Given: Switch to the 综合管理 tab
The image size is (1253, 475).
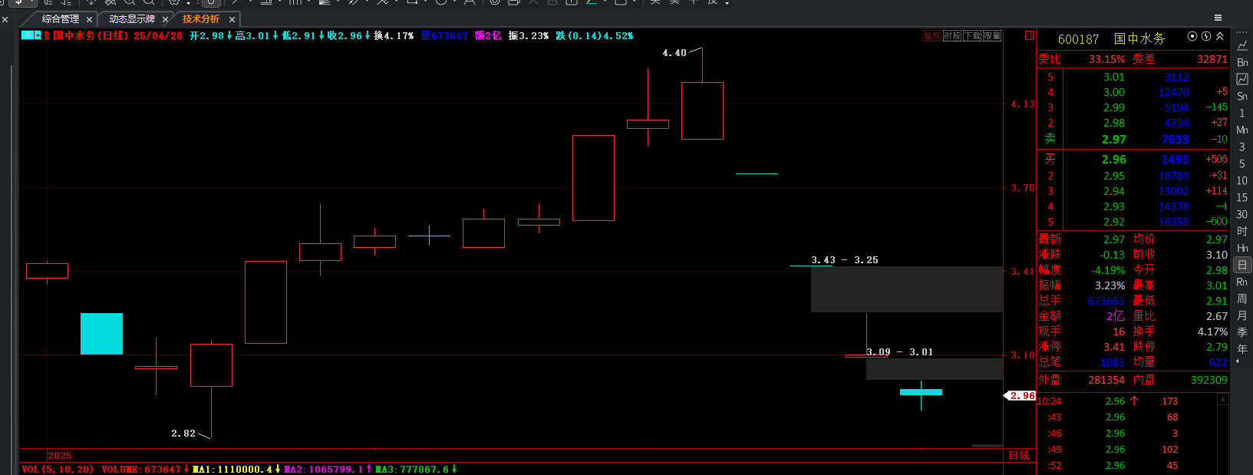Looking at the screenshot, I should pos(60,19).
